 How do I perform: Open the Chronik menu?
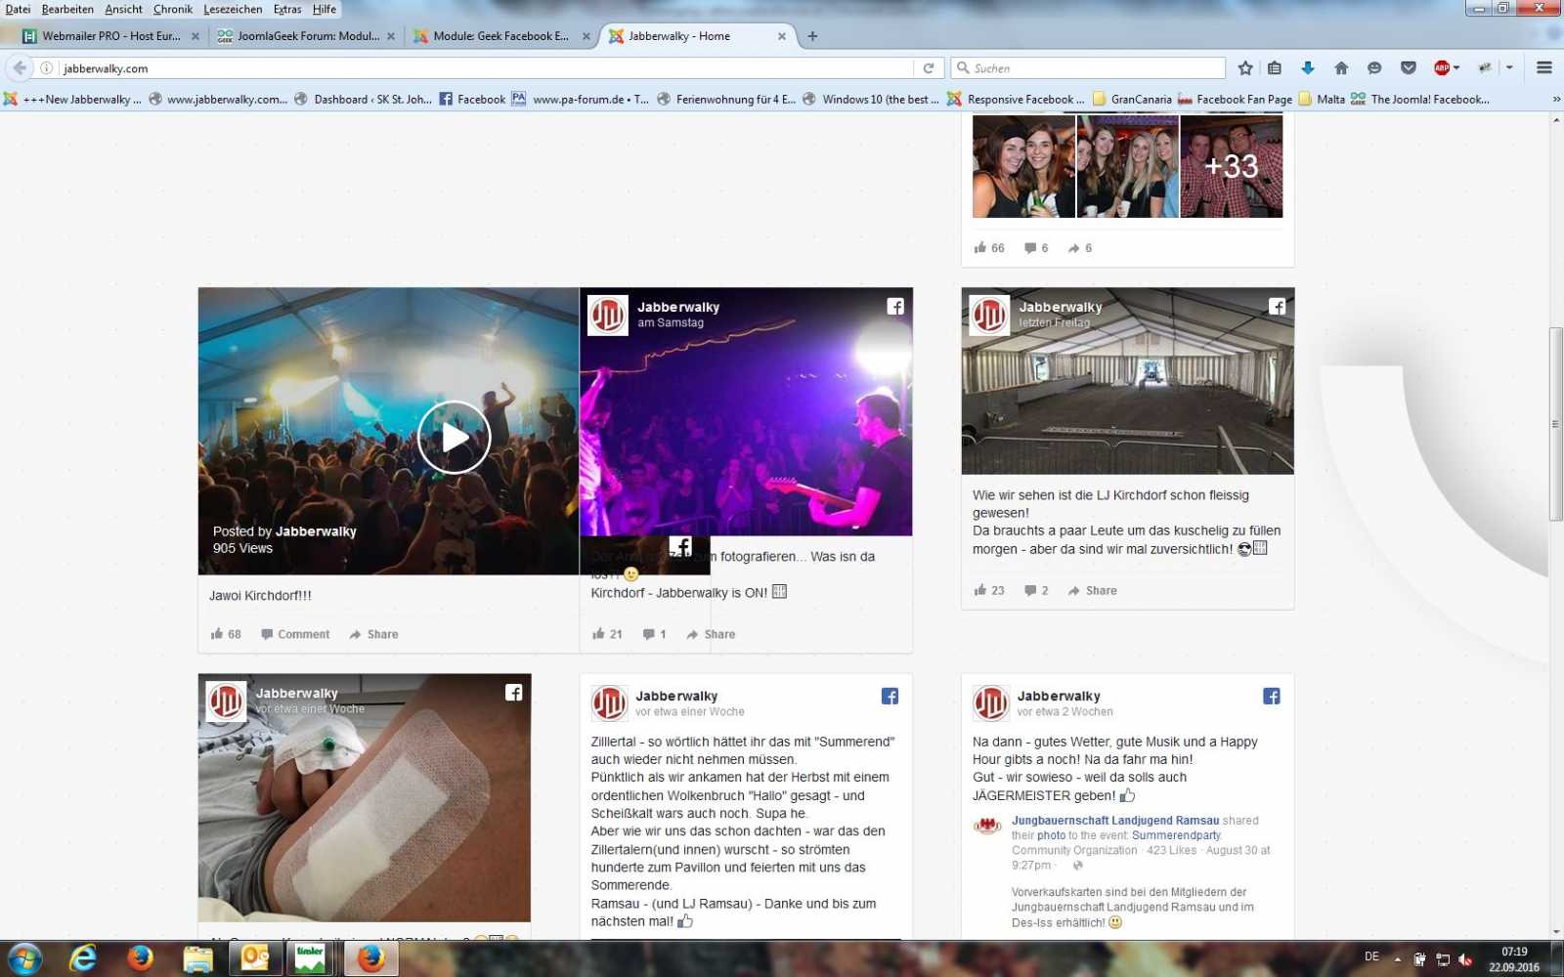(173, 9)
